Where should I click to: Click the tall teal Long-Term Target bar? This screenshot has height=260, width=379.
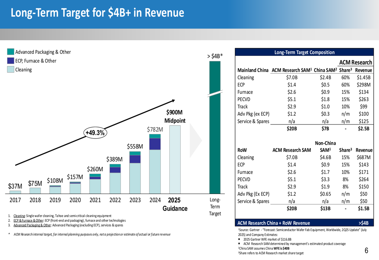(x=215, y=127)
